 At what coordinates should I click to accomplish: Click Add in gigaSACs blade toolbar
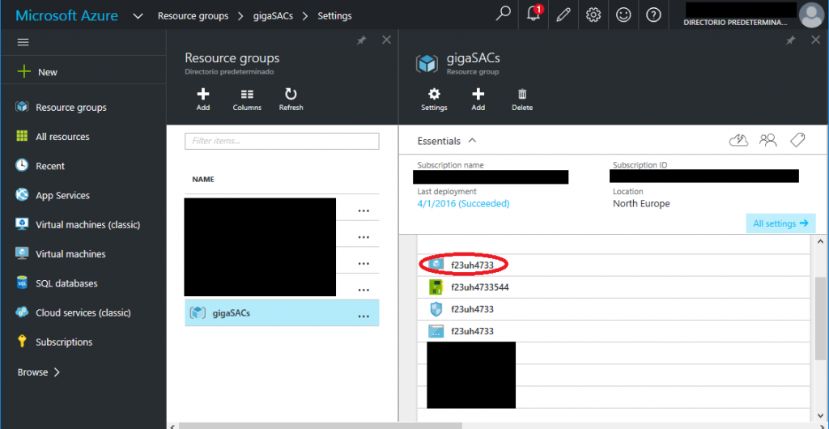pyautogui.click(x=478, y=100)
